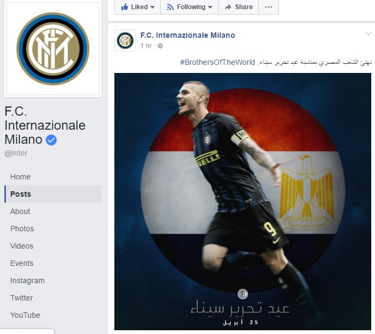375x334 pixels.
Task: Click the small Inter avatar in post header
Action: pyautogui.click(x=125, y=41)
